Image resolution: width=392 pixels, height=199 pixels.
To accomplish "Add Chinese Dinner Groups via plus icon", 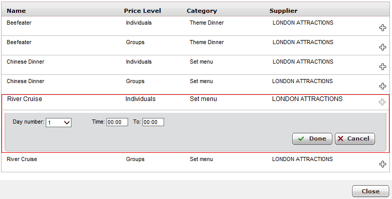I will pyautogui.click(x=383, y=86).
